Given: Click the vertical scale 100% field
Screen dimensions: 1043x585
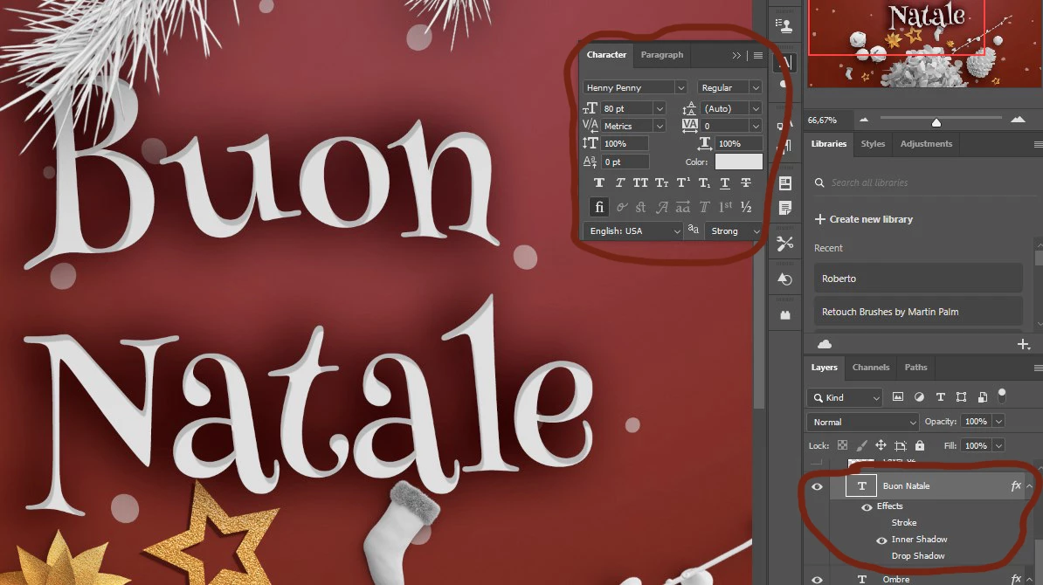Looking at the screenshot, I should tap(625, 143).
